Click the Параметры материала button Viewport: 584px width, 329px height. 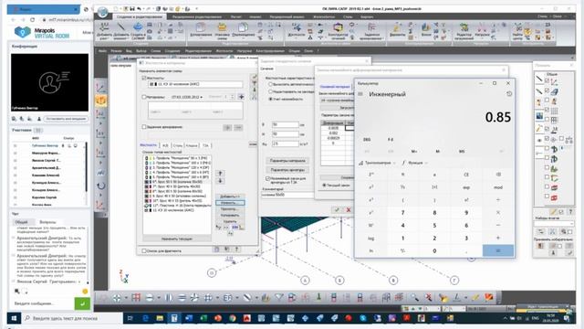(287, 161)
